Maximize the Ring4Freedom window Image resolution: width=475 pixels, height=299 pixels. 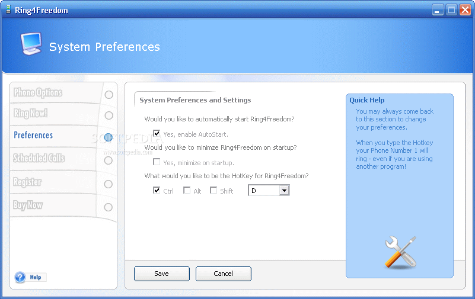point(451,10)
